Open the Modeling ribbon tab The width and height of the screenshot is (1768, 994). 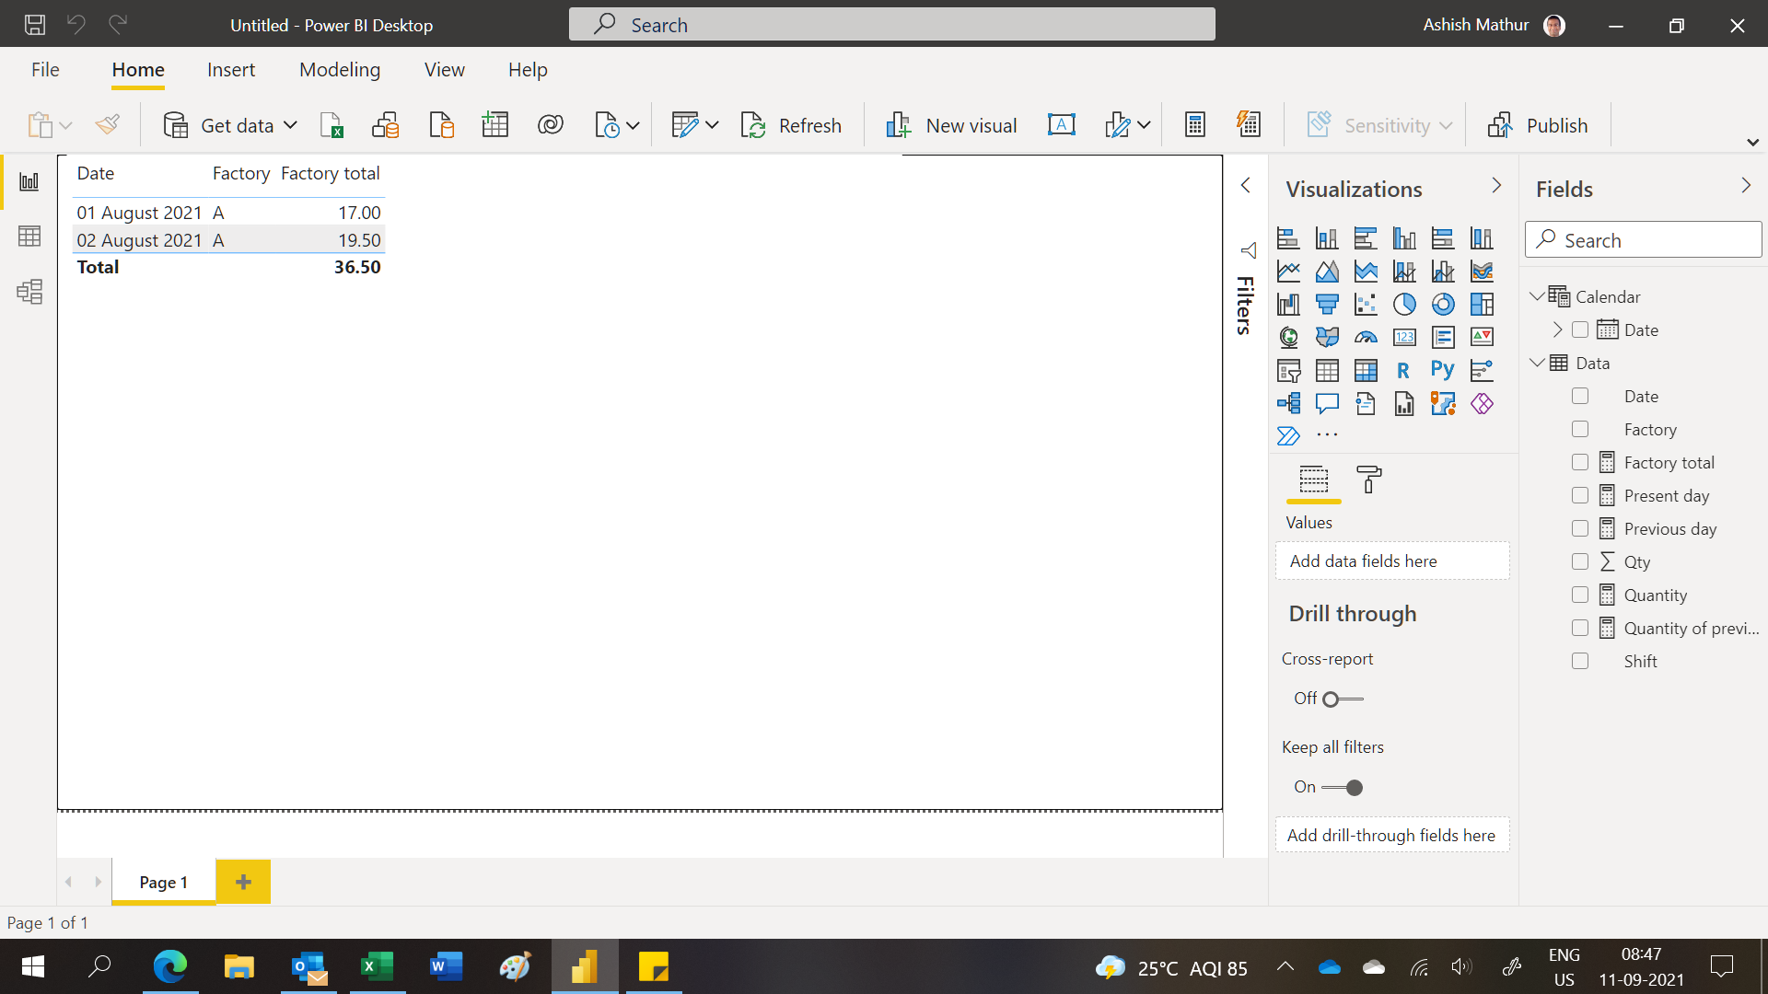(340, 70)
